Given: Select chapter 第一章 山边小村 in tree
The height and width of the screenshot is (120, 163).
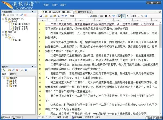Looking at the screenshot, I should (x=22, y=24).
